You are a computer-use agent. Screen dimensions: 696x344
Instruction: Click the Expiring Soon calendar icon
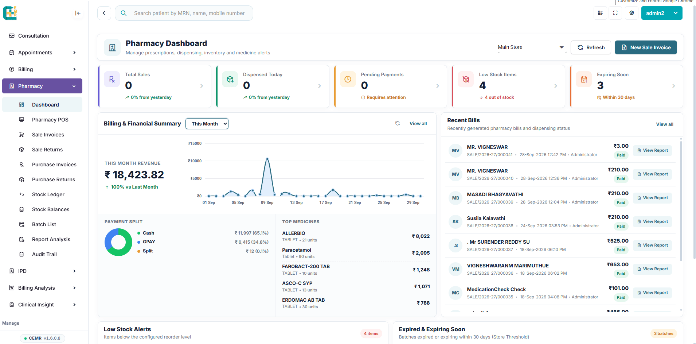click(x=584, y=79)
